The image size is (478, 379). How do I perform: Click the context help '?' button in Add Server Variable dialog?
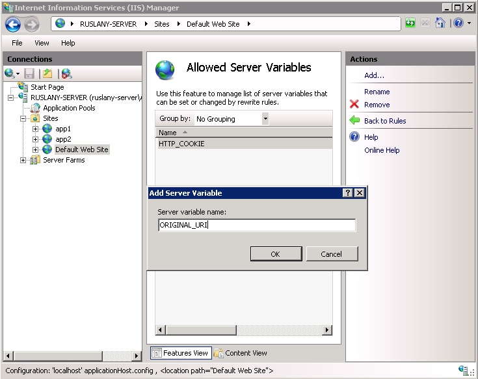(348, 193)
